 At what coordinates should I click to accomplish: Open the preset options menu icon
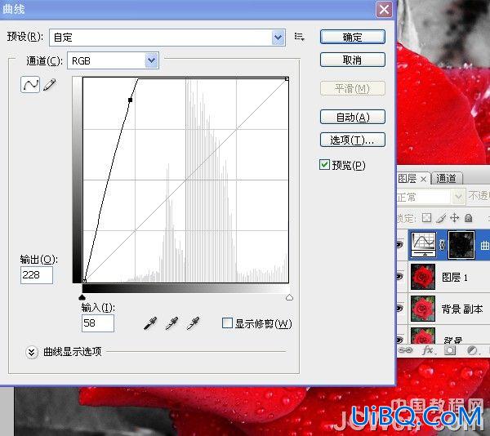point(300,38)
